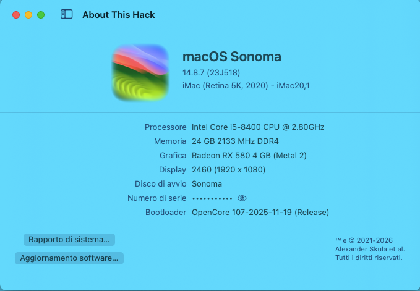Screen dimensions: 420x291
Task: Click the Intel Core i5-8400 processor value
Action: click(258, 127)
